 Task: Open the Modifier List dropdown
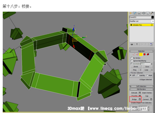tap(153, 21)
